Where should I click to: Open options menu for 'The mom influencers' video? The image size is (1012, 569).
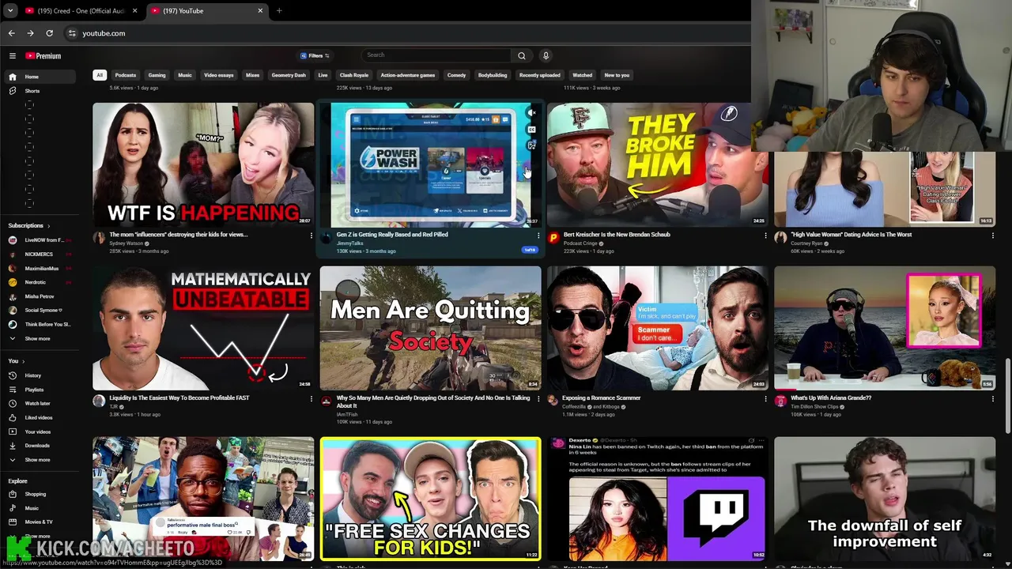pyautogui.click(x=311, y=236)
